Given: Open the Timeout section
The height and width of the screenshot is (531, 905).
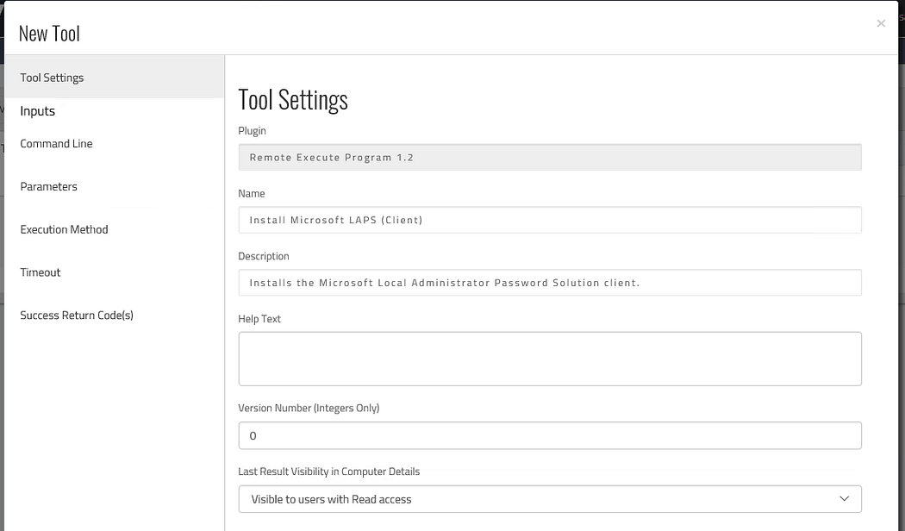Looking at the screenshot, I should (41, 272).
